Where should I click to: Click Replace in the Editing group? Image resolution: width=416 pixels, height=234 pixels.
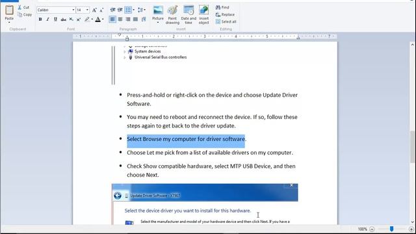coord(225,14)
